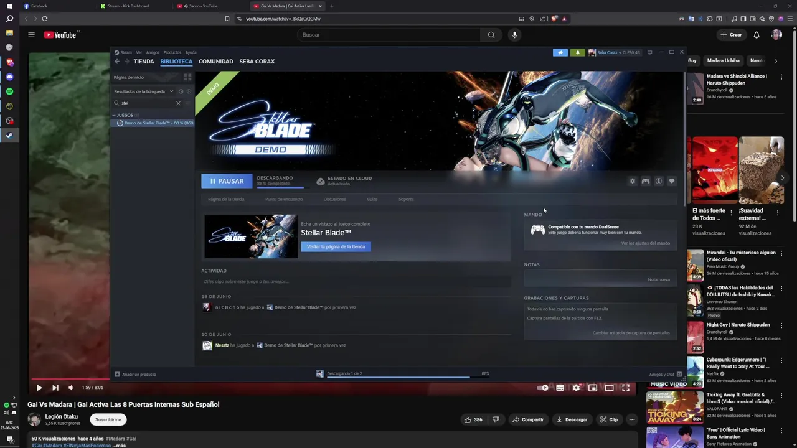Screen dimensions: 797x448
Task: Mute the YouTube player volume
Action: 71,388
